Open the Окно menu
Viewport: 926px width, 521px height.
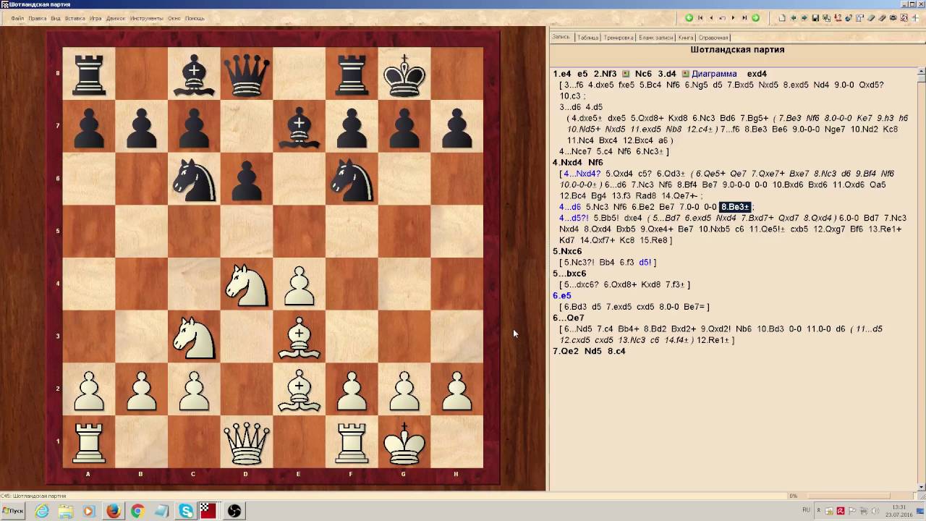coord(174,18)
